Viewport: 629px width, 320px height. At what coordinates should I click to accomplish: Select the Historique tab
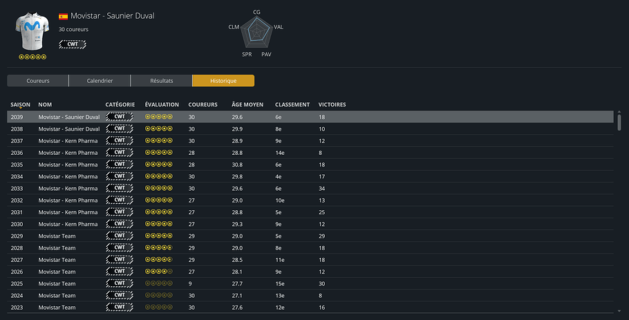pyautogui.click(x=223, y=81)
